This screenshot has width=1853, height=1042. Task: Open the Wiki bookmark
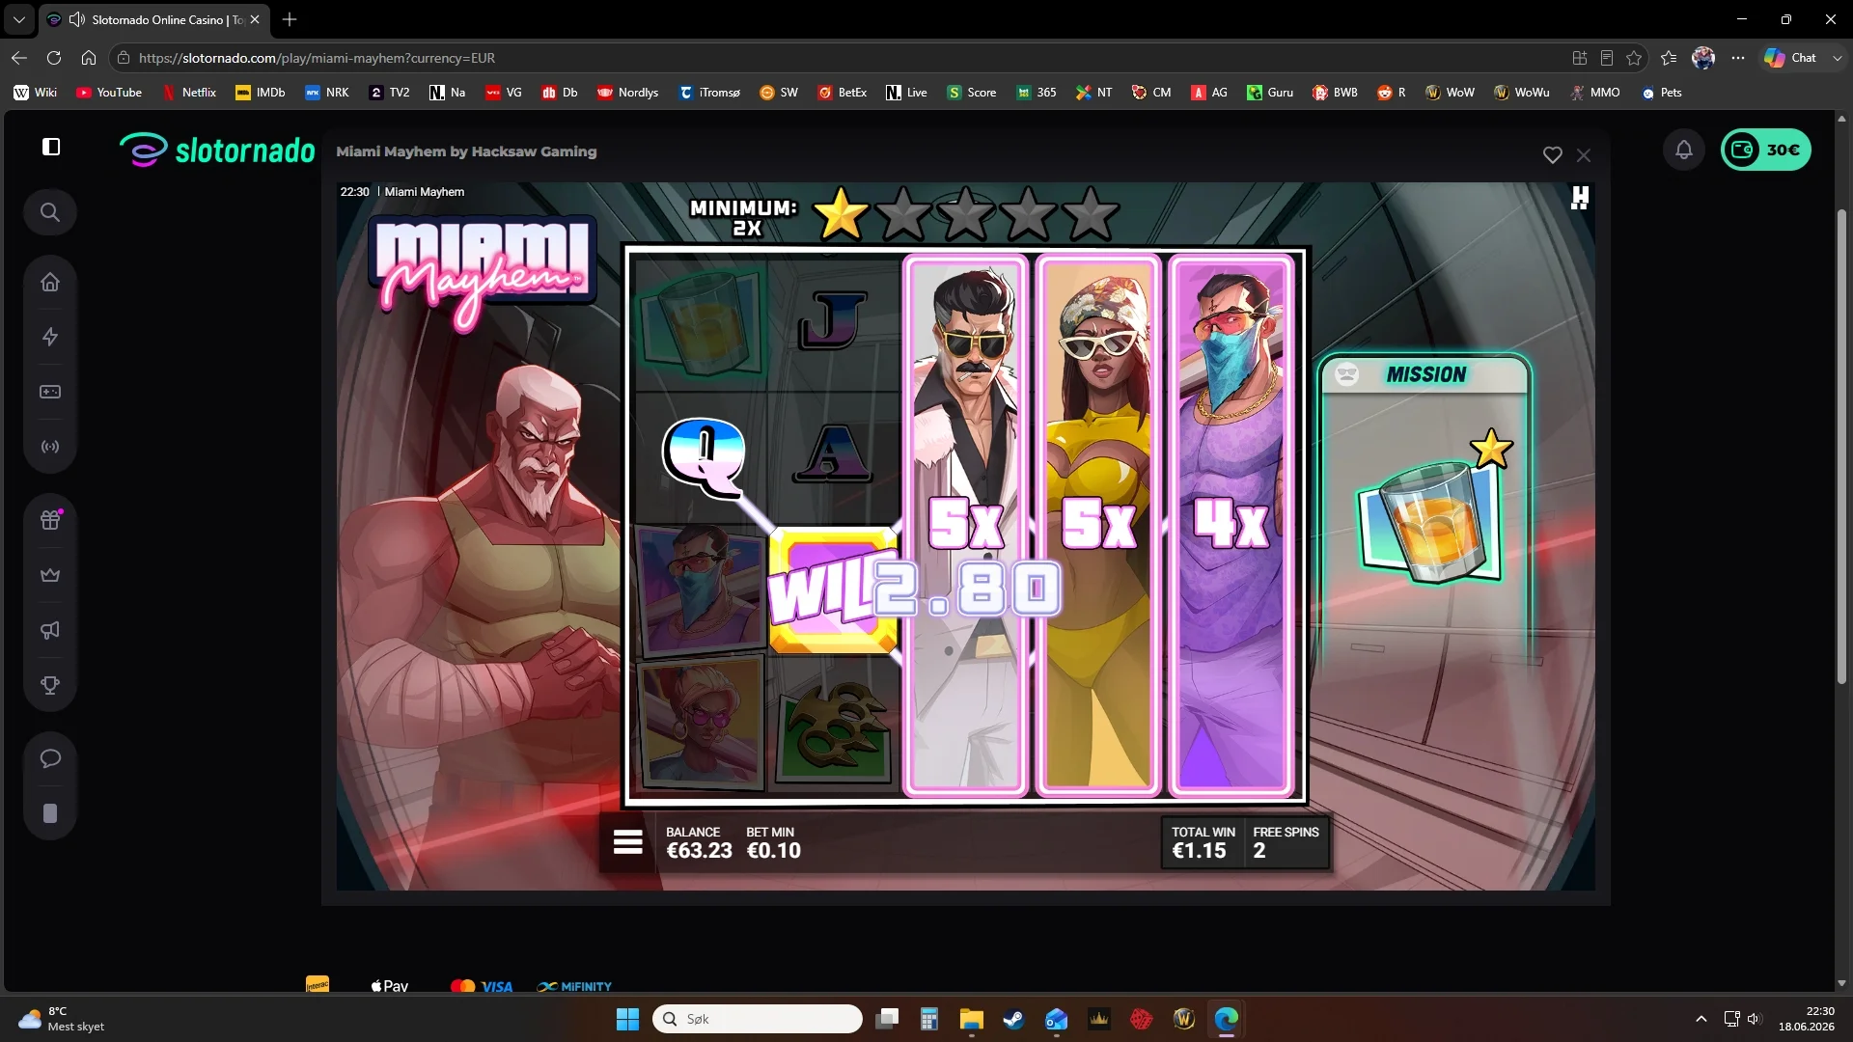click(x=36, y=93)
